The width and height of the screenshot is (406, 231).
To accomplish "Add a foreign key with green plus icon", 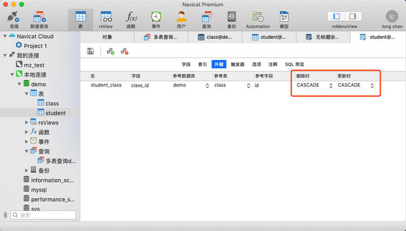I will 110,51.
